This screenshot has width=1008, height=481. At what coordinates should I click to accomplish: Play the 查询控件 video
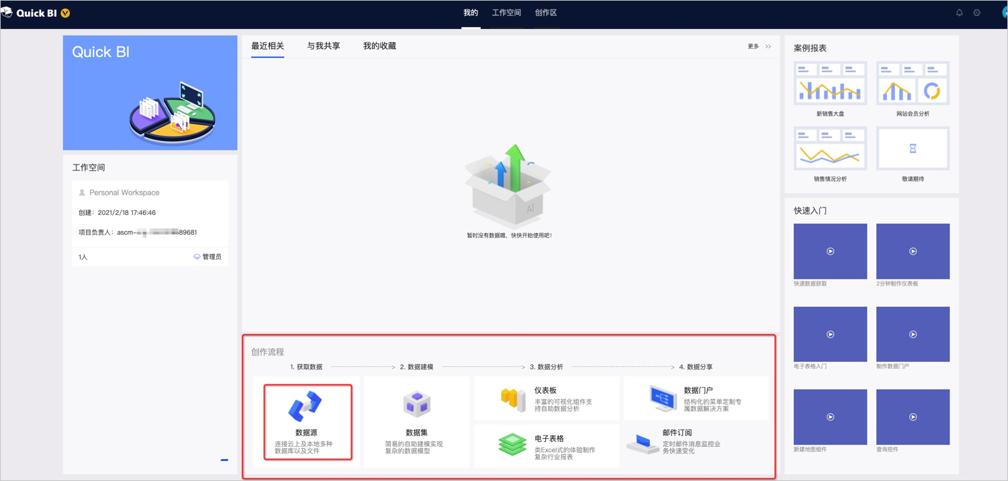(x=913, y=417)
